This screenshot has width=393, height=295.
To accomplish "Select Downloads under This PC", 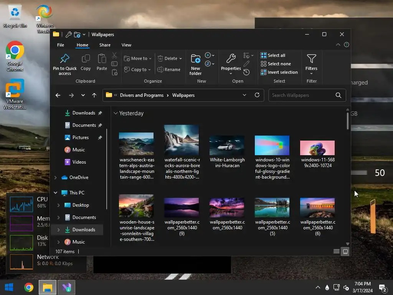I will coord(80,230).
